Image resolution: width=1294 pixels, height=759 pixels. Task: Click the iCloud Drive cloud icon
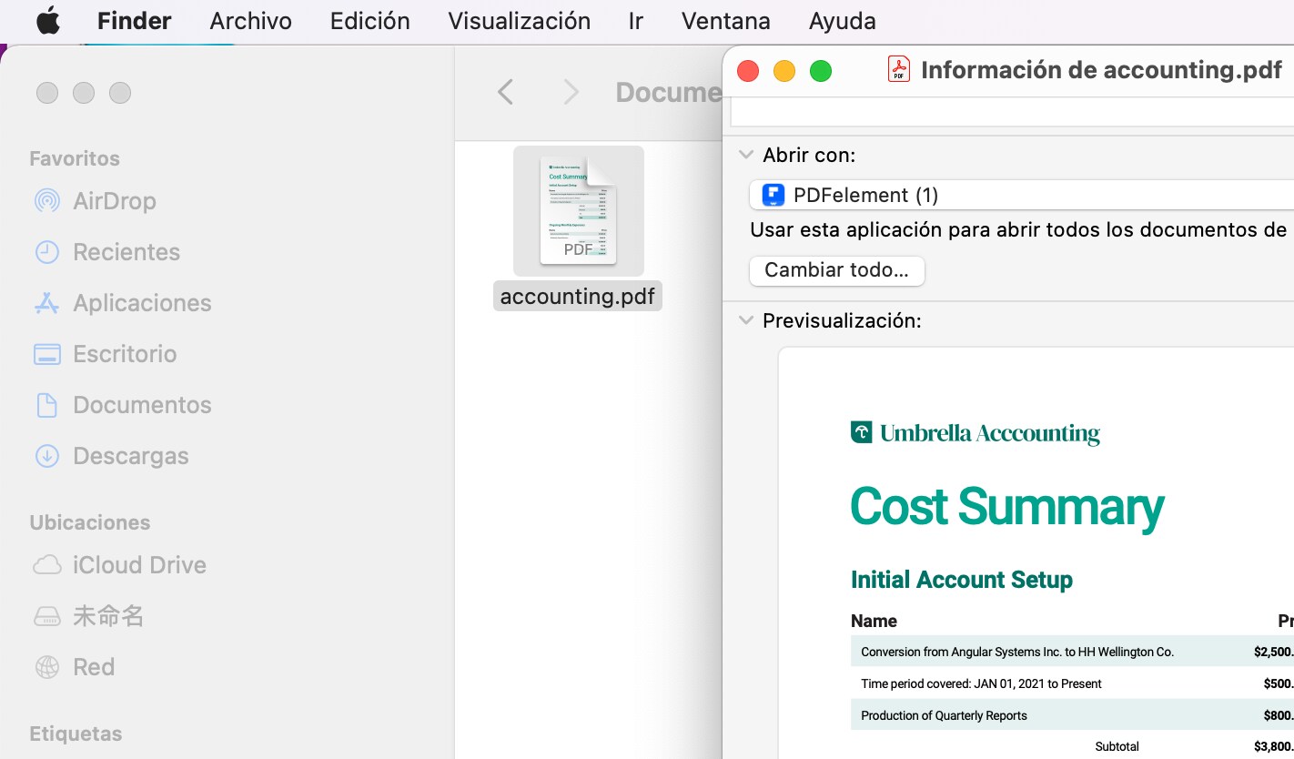(46, 565)
